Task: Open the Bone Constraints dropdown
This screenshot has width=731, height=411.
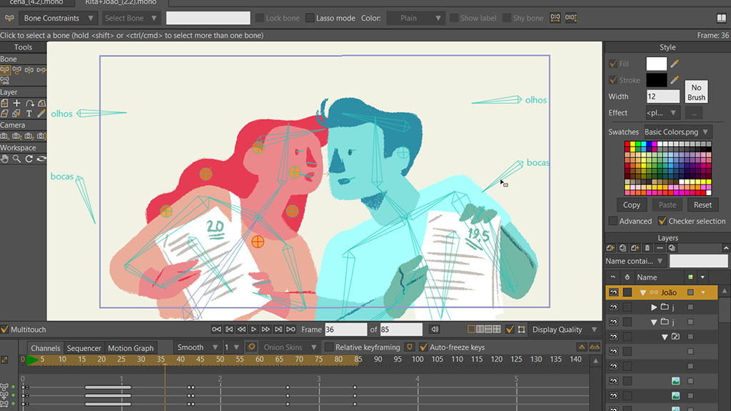Action: [59, 18]
